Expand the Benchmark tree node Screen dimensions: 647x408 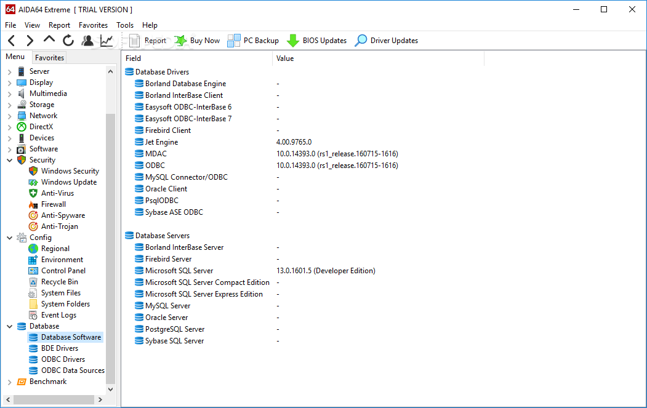pos(9,382)
